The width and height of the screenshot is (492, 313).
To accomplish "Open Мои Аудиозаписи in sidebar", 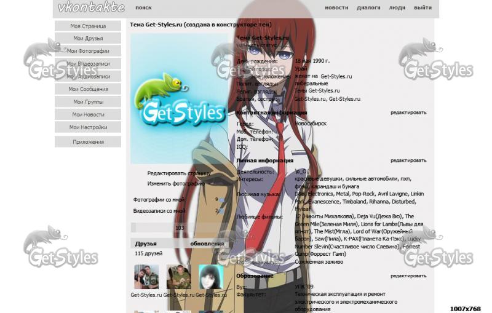I will (x=88, y=76).
